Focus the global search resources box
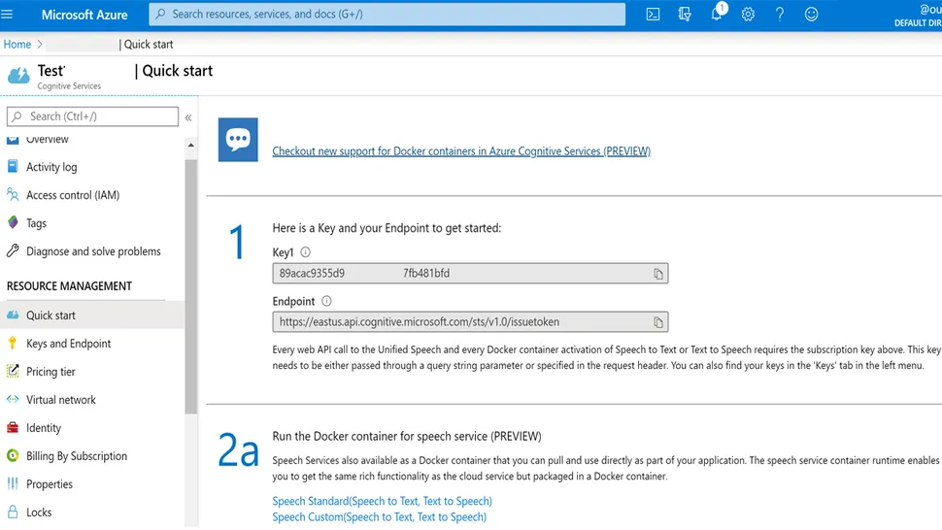This screenshot has width=942, height=530. pyautogui.click(x=387, y=15)
